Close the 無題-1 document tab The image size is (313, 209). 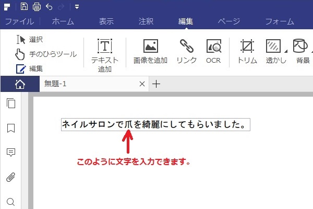142,84
